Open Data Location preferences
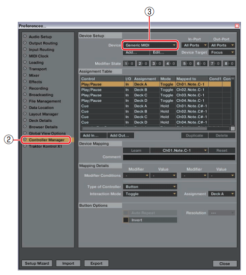246x275 pixels. click(x=41, y=107)
